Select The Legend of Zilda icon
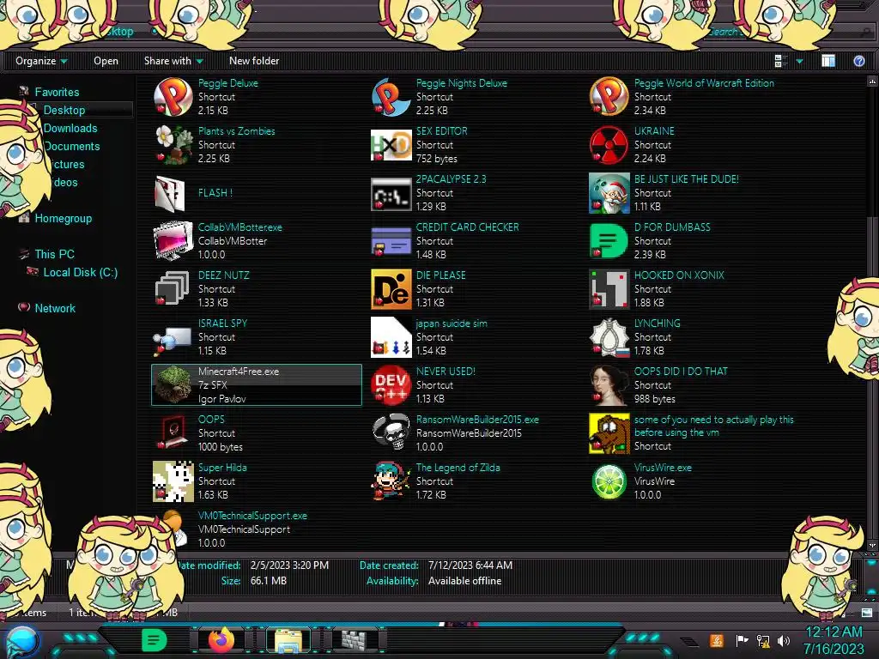 point(390,481)
